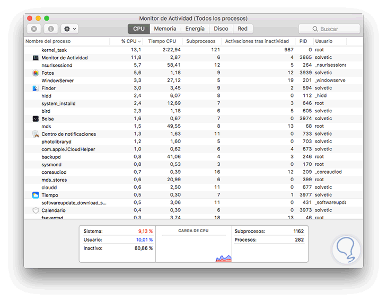This screenshot has width=387, height=302.
Task: Click the _windowserve user cell
Action: point(330,81)
